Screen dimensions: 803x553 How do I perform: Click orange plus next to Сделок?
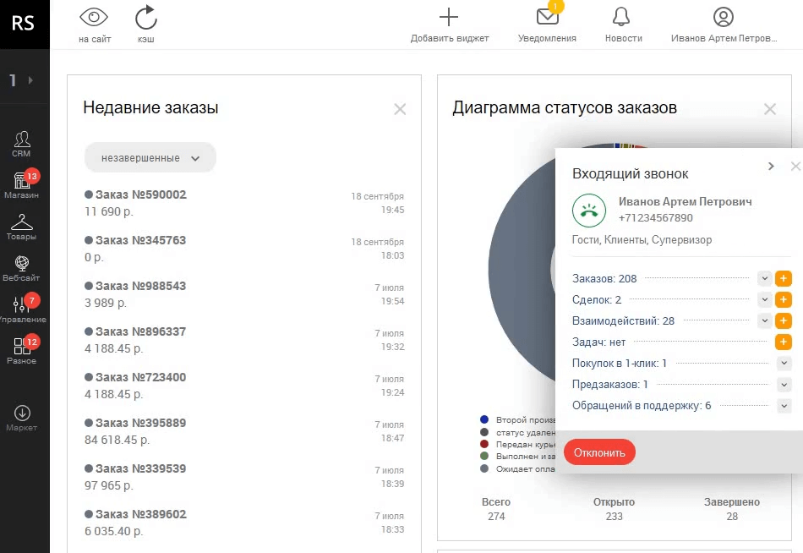[784, 299]
